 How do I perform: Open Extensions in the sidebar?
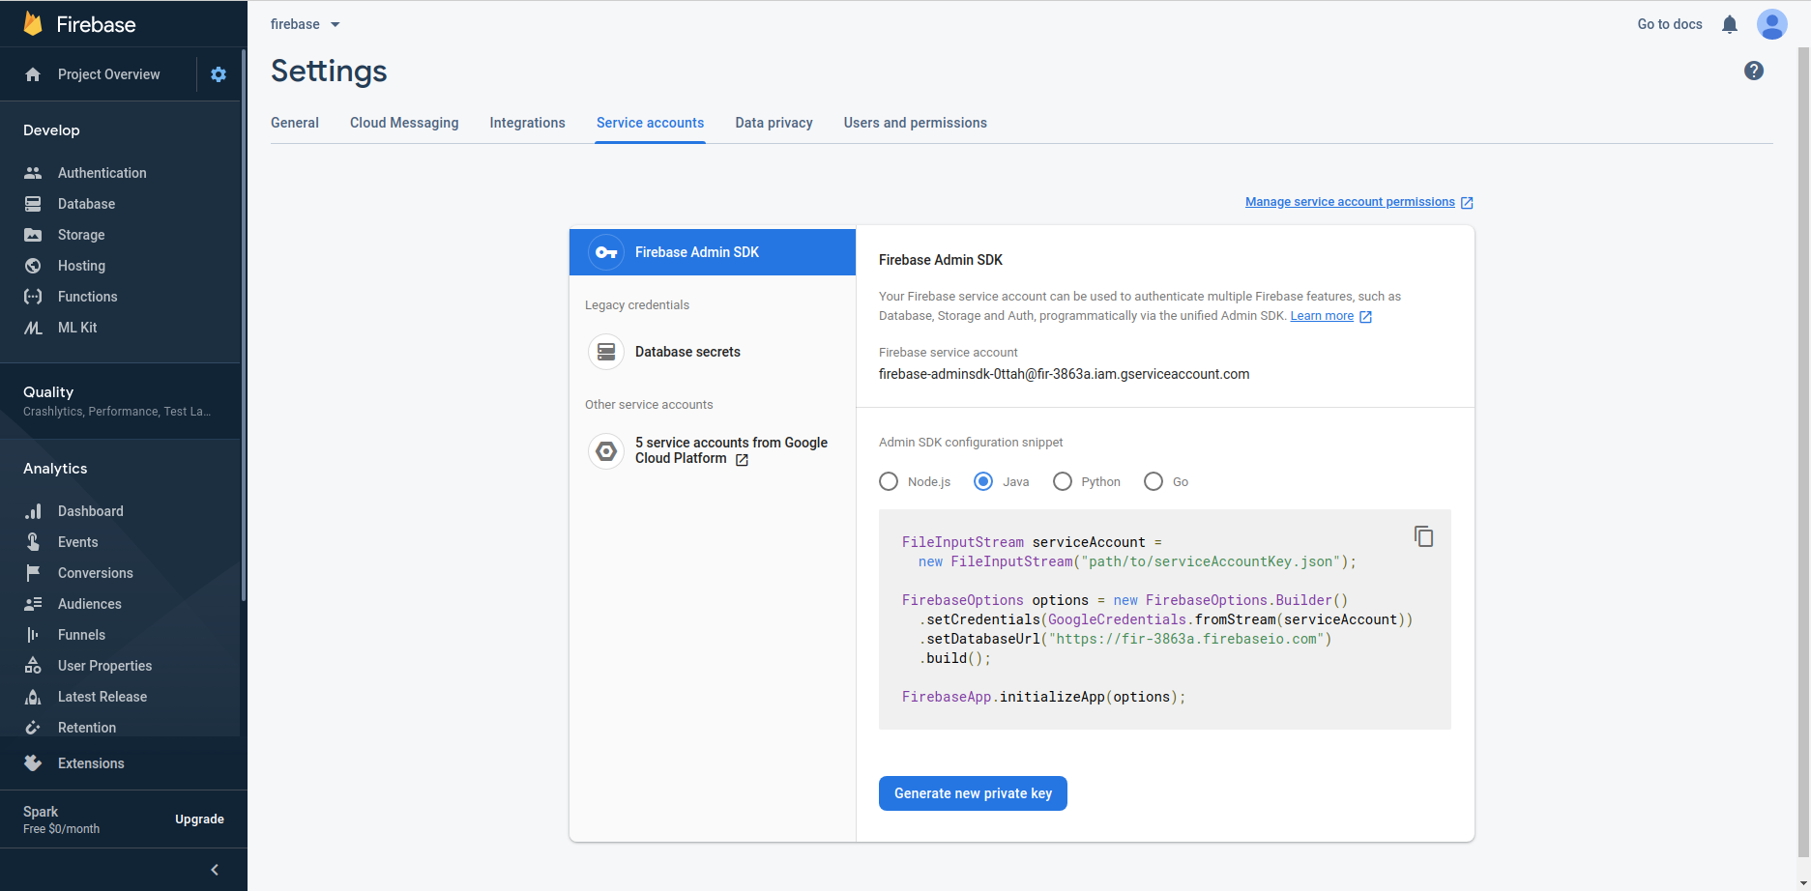tap(91, 763)
